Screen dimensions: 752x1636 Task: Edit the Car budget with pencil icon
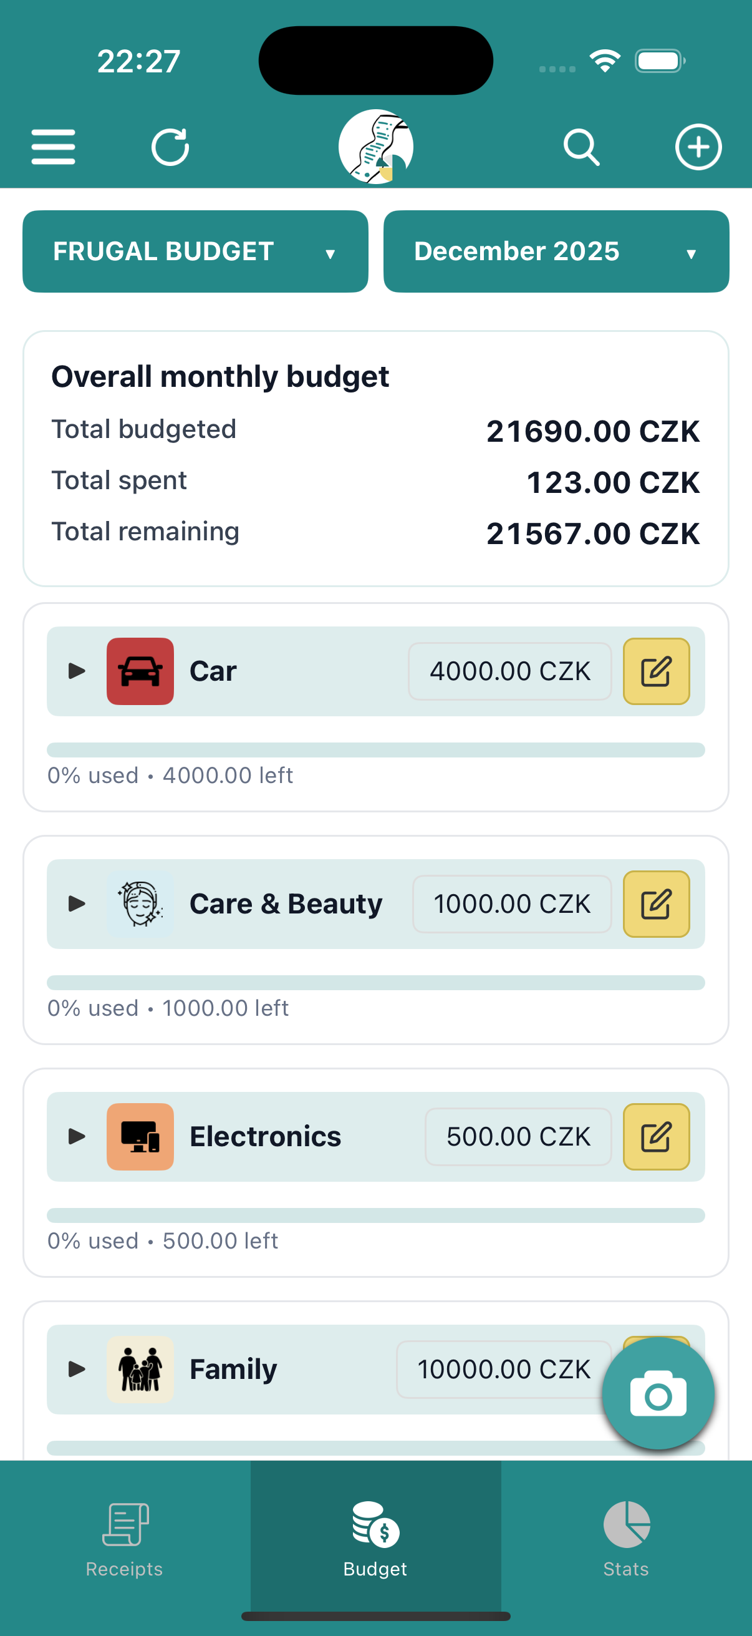click(656, 671)
